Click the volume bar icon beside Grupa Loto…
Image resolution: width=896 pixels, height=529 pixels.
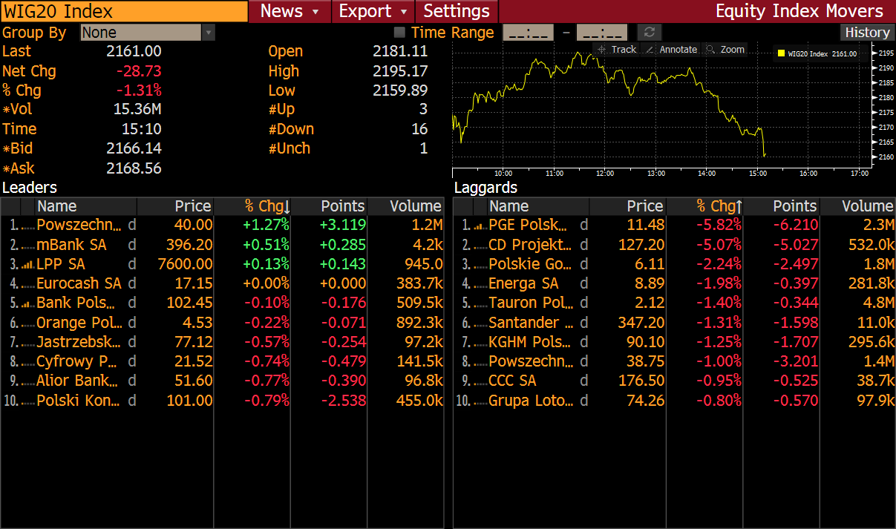coord(480,401)
